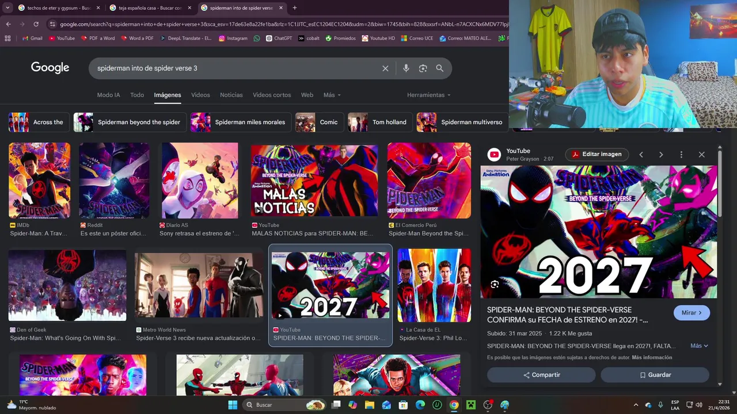The height and width of the screenshot is (414, 737).
Task: Open the Reddit poster thumbnail
Action: (x=114, y=181)
